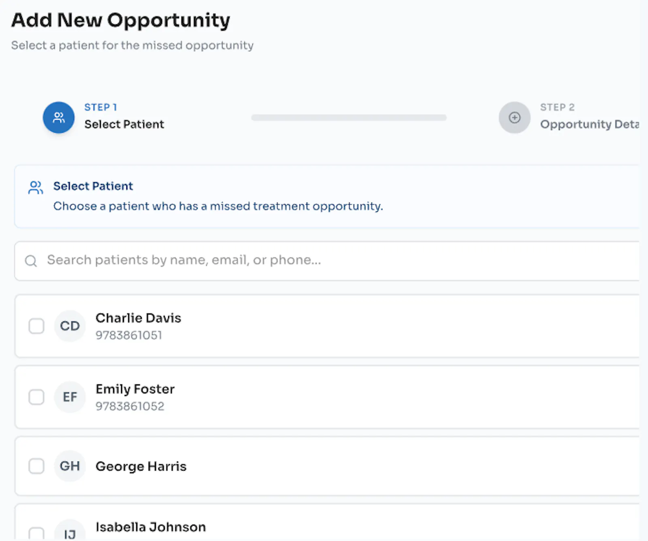Tick the Emily Foster checkbox
Image resolution: width=648 pixels, height=541 pixels.
(36, 397)
